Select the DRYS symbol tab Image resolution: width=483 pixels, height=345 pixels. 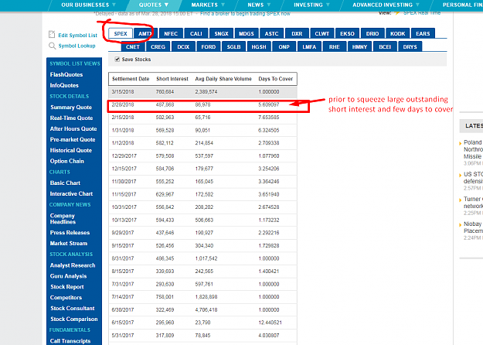click(x=410, y=47)
